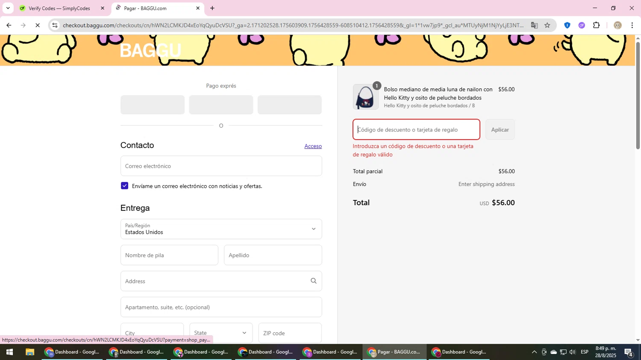The width and height of the screenshot is (641, 360).
Task: Switch to Pagar - BAGGU taskbar window
Action: [394, 352]
